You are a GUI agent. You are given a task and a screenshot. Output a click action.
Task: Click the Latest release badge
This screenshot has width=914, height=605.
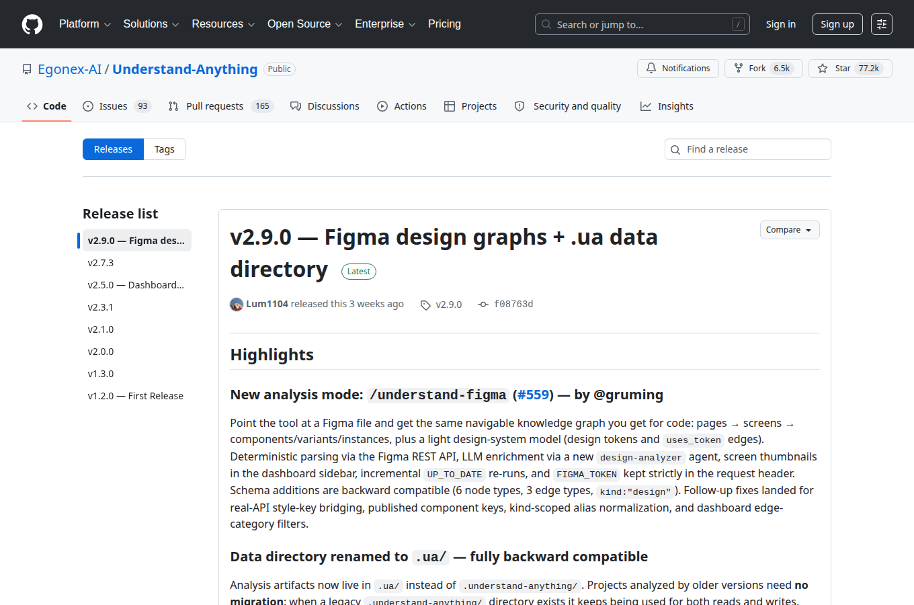click(x=359, y=272)
